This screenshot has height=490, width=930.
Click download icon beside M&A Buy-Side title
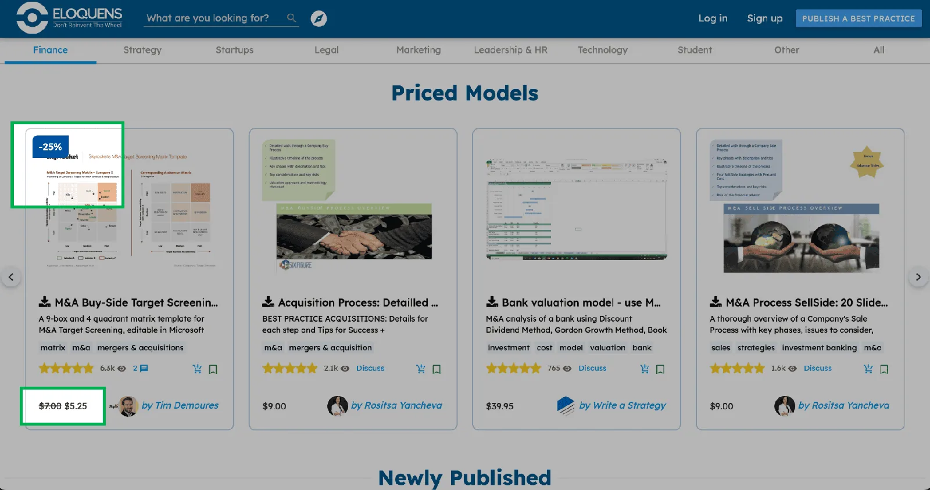(x=45, y=302)
